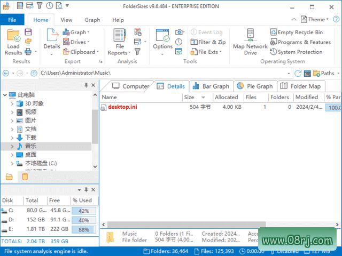Click the D: drive 40% usage bar
342x256 pixels.
84,220
